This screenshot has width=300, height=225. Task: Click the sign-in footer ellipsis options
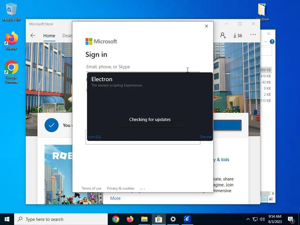coord(143,189)
